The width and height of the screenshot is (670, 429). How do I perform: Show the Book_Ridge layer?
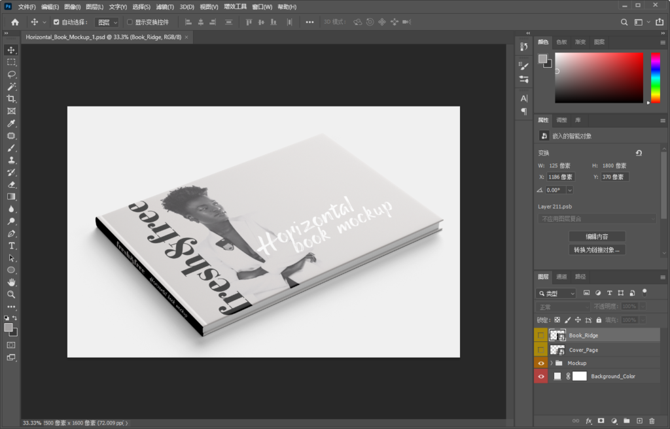pos(541,335)
